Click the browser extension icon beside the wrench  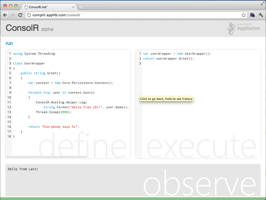click(x=252, y=15)
